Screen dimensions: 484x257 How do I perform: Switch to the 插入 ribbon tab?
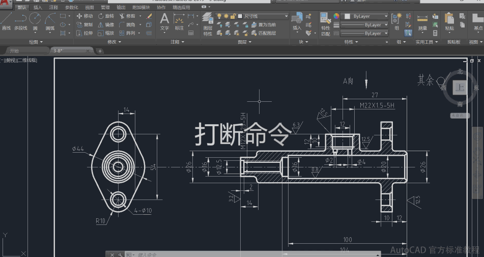(38, 7)
